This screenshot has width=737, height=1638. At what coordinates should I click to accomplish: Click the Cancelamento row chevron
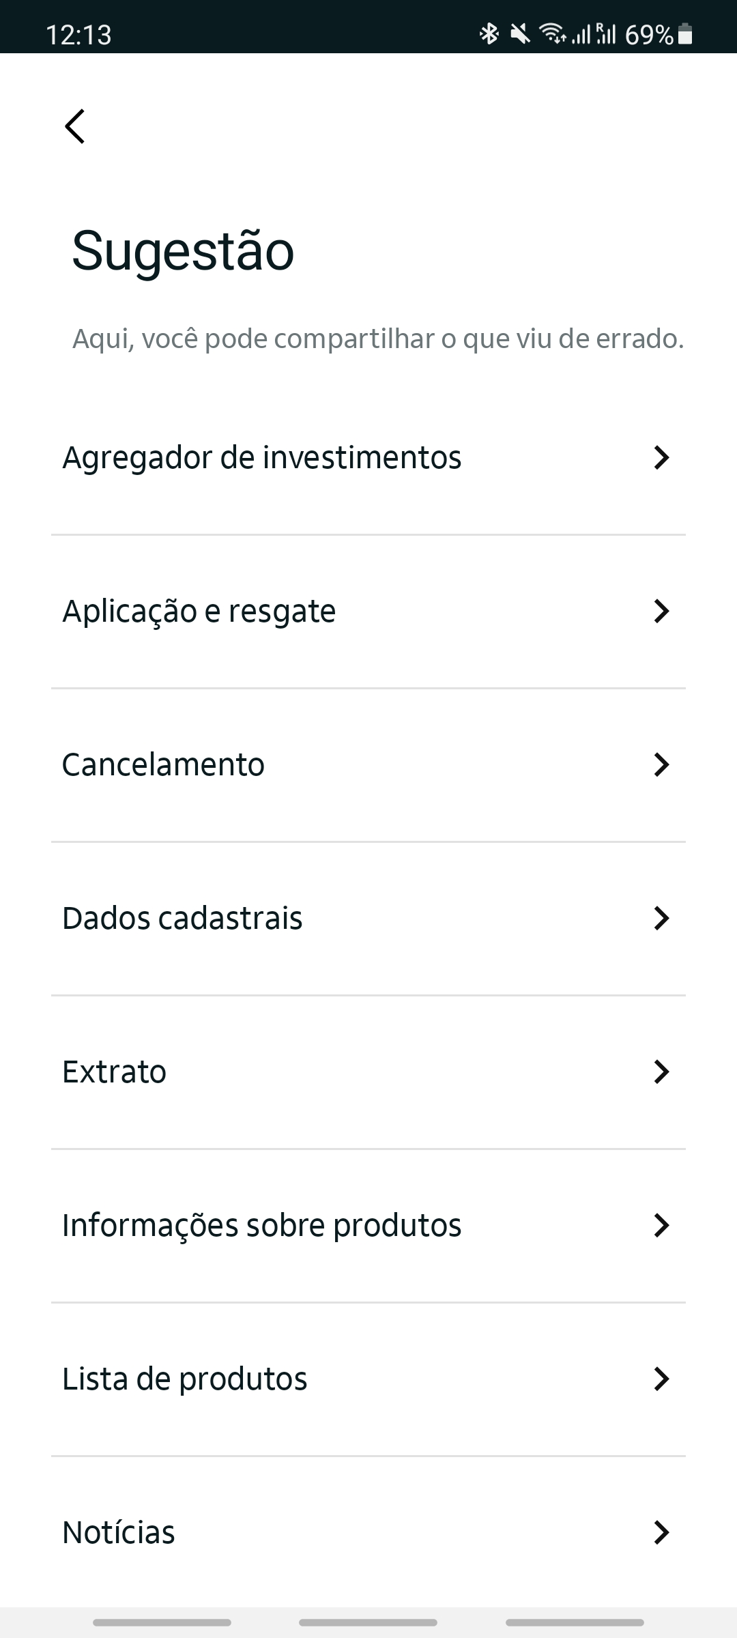(x=661, y=764)
